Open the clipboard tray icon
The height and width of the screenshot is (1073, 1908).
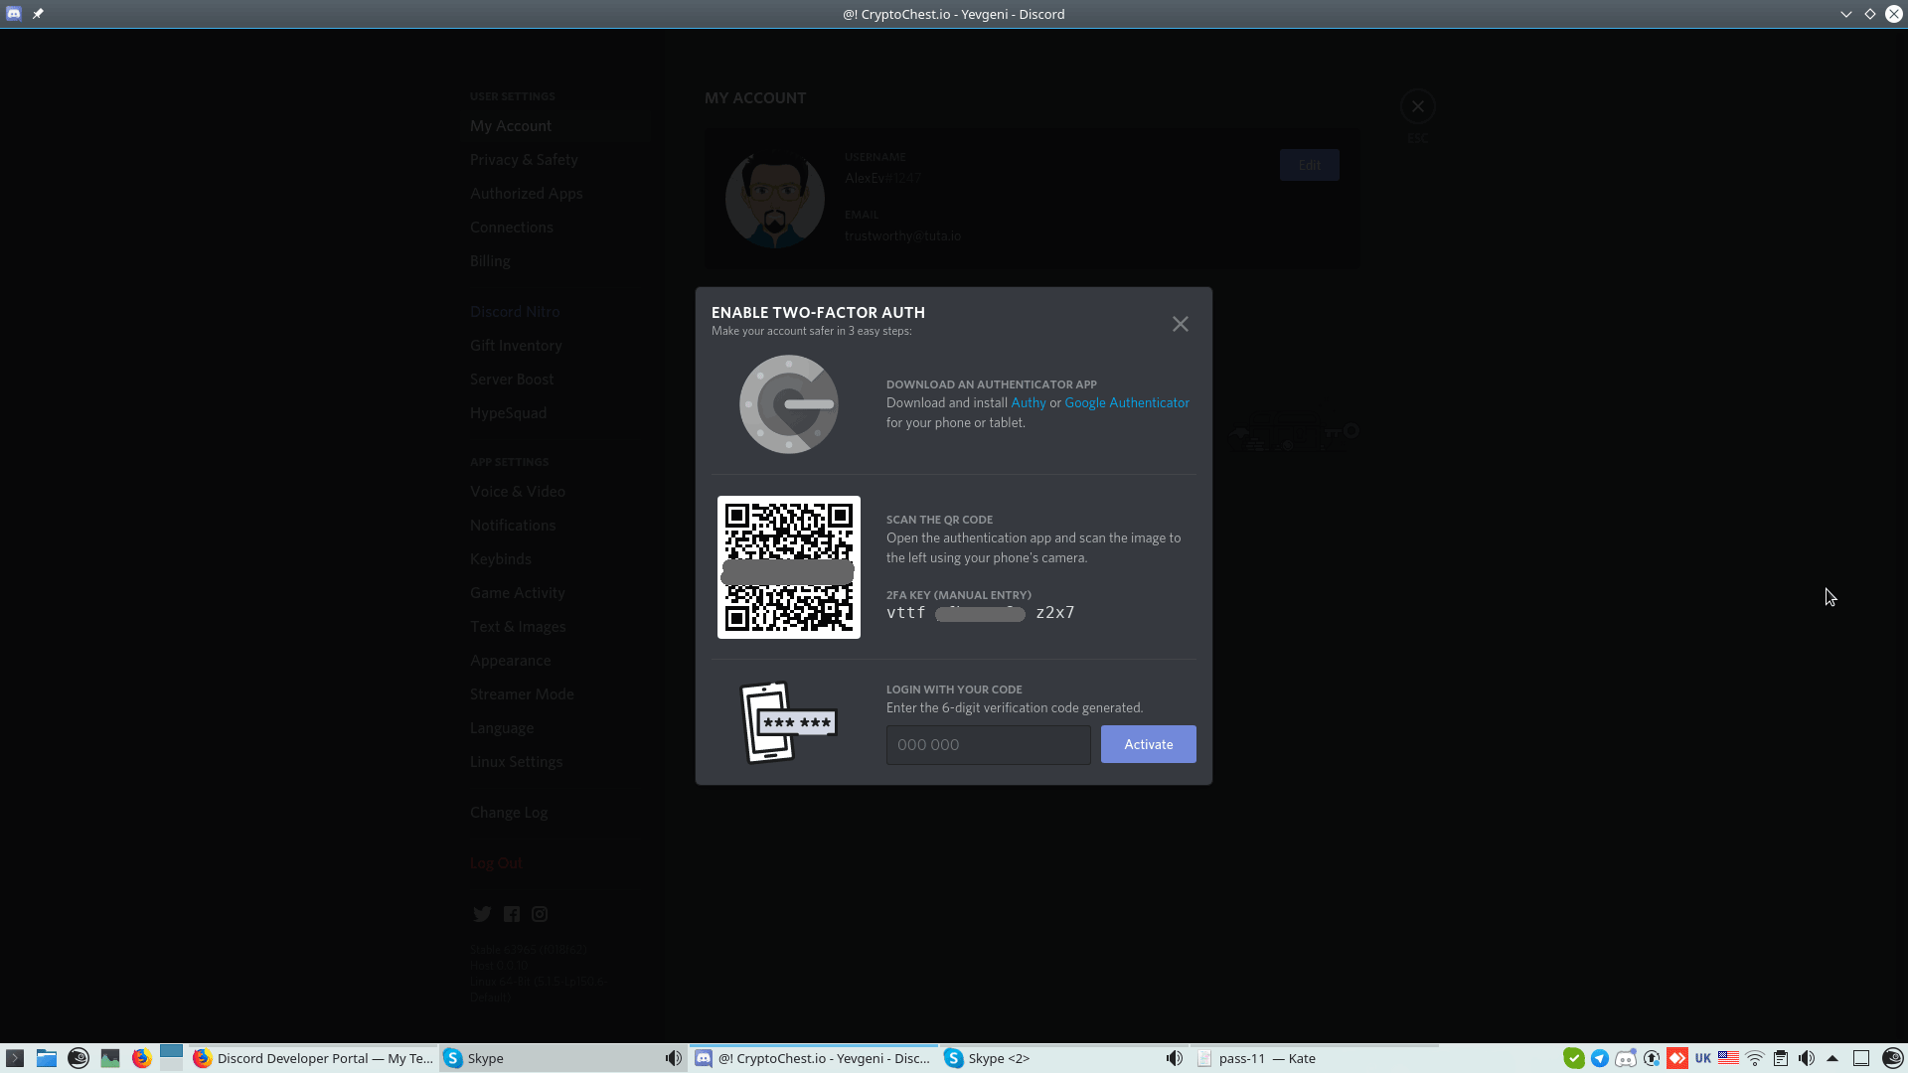point(1781,1058)
